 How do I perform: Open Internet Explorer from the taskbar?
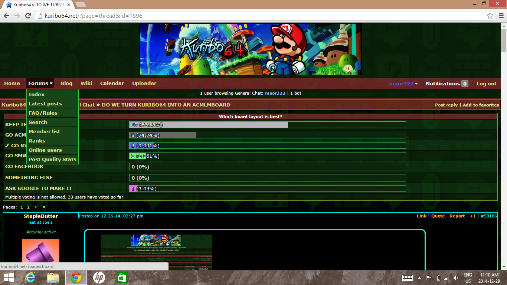tap(30, 278)
